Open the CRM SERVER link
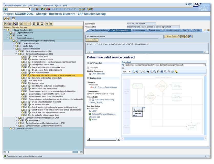214x164 pixels. click(98, 73)
